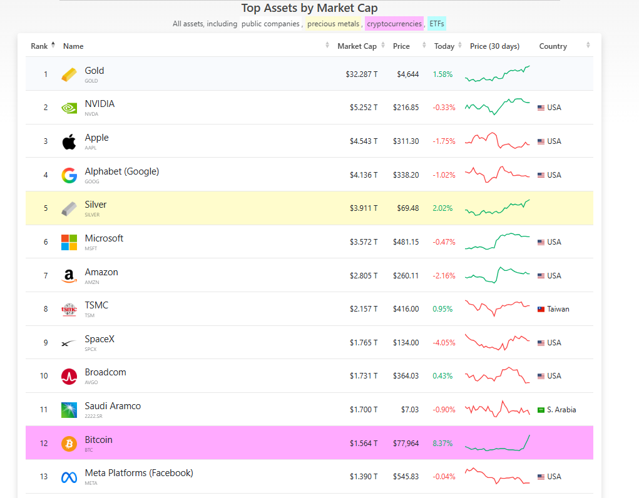
Task: Select Broadcom today change 0.43%
Action: [442, 376]
